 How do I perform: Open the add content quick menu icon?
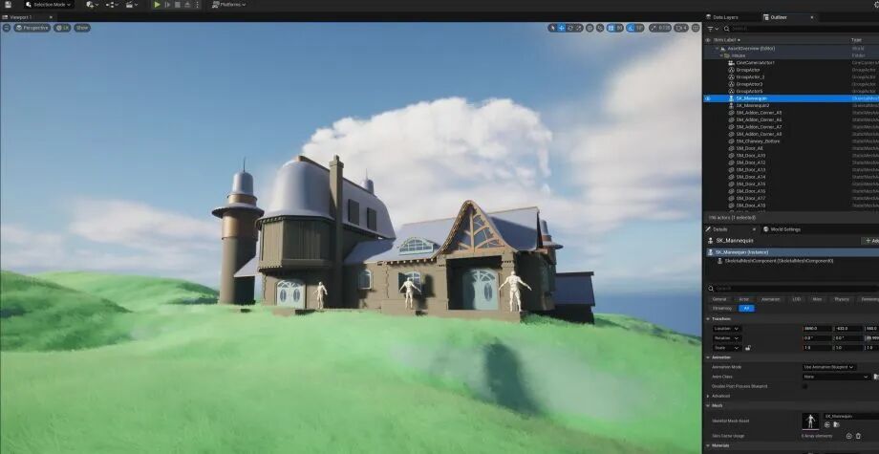92,5
